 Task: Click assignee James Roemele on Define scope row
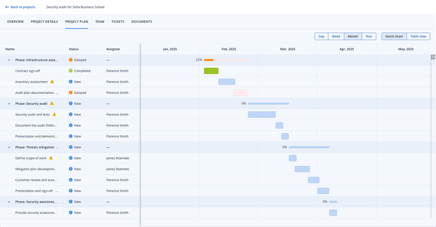118,158
